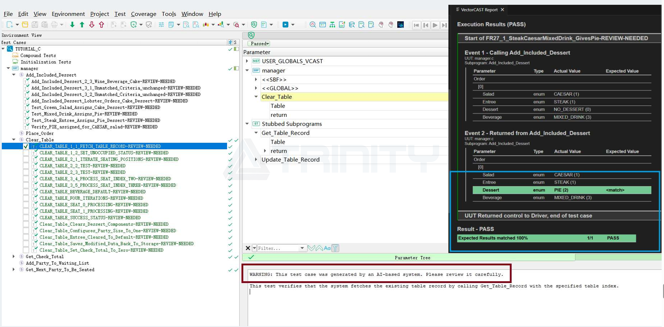Click the Open folder toolbar icon
664x327 pixels.
click(x=25, y=25)
